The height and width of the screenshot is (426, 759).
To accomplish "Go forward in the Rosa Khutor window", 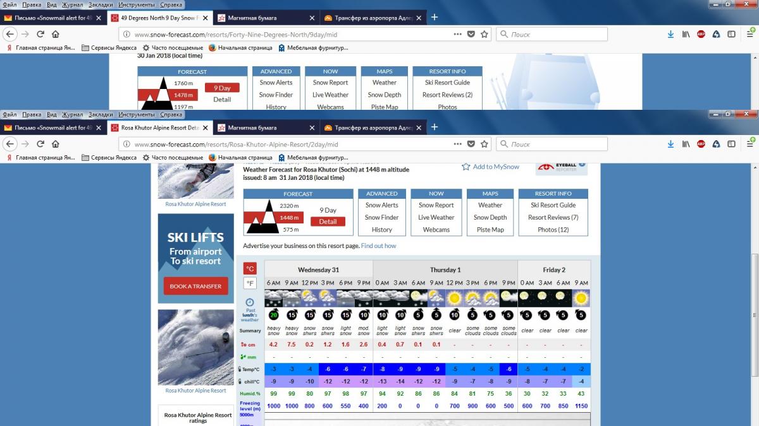I will [25, 145].
